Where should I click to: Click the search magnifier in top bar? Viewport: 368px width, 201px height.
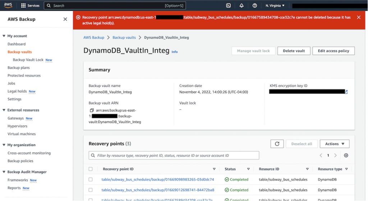click(49, 6)
